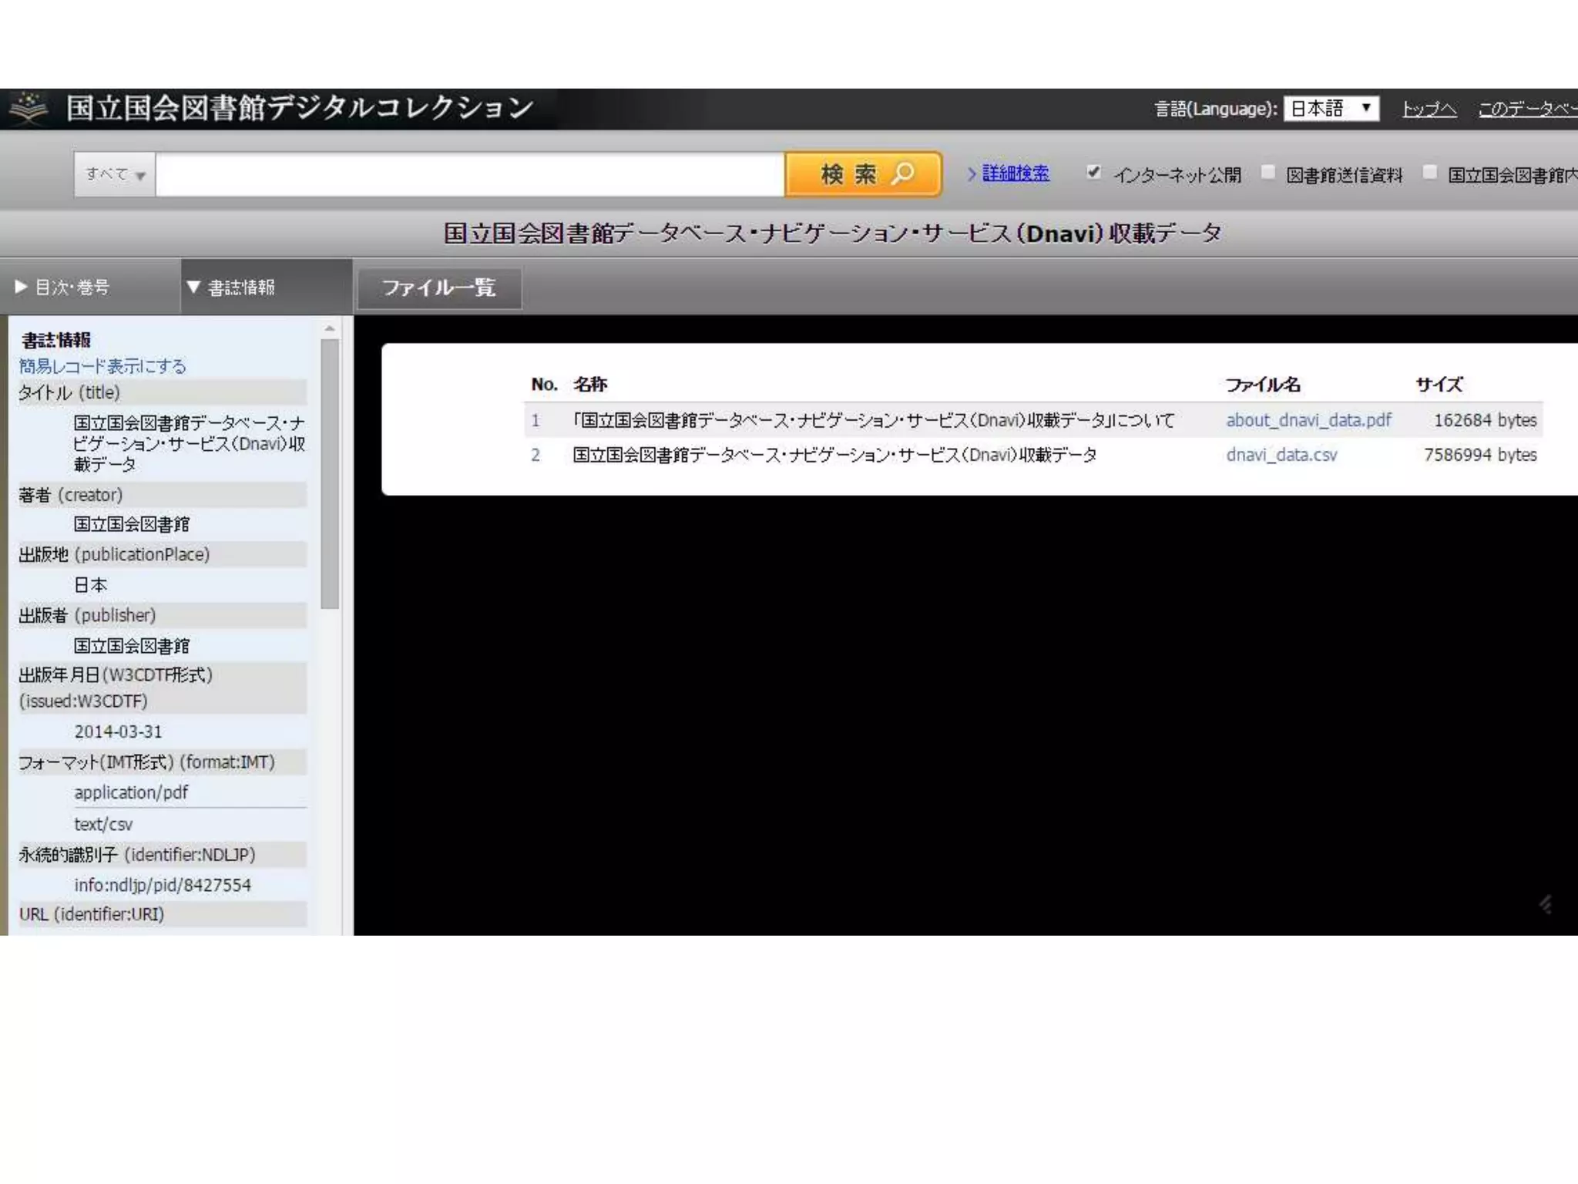Click the magnifier icon on the 検索 button
Screen dimensions: 1578x1184
coord(903,173)
